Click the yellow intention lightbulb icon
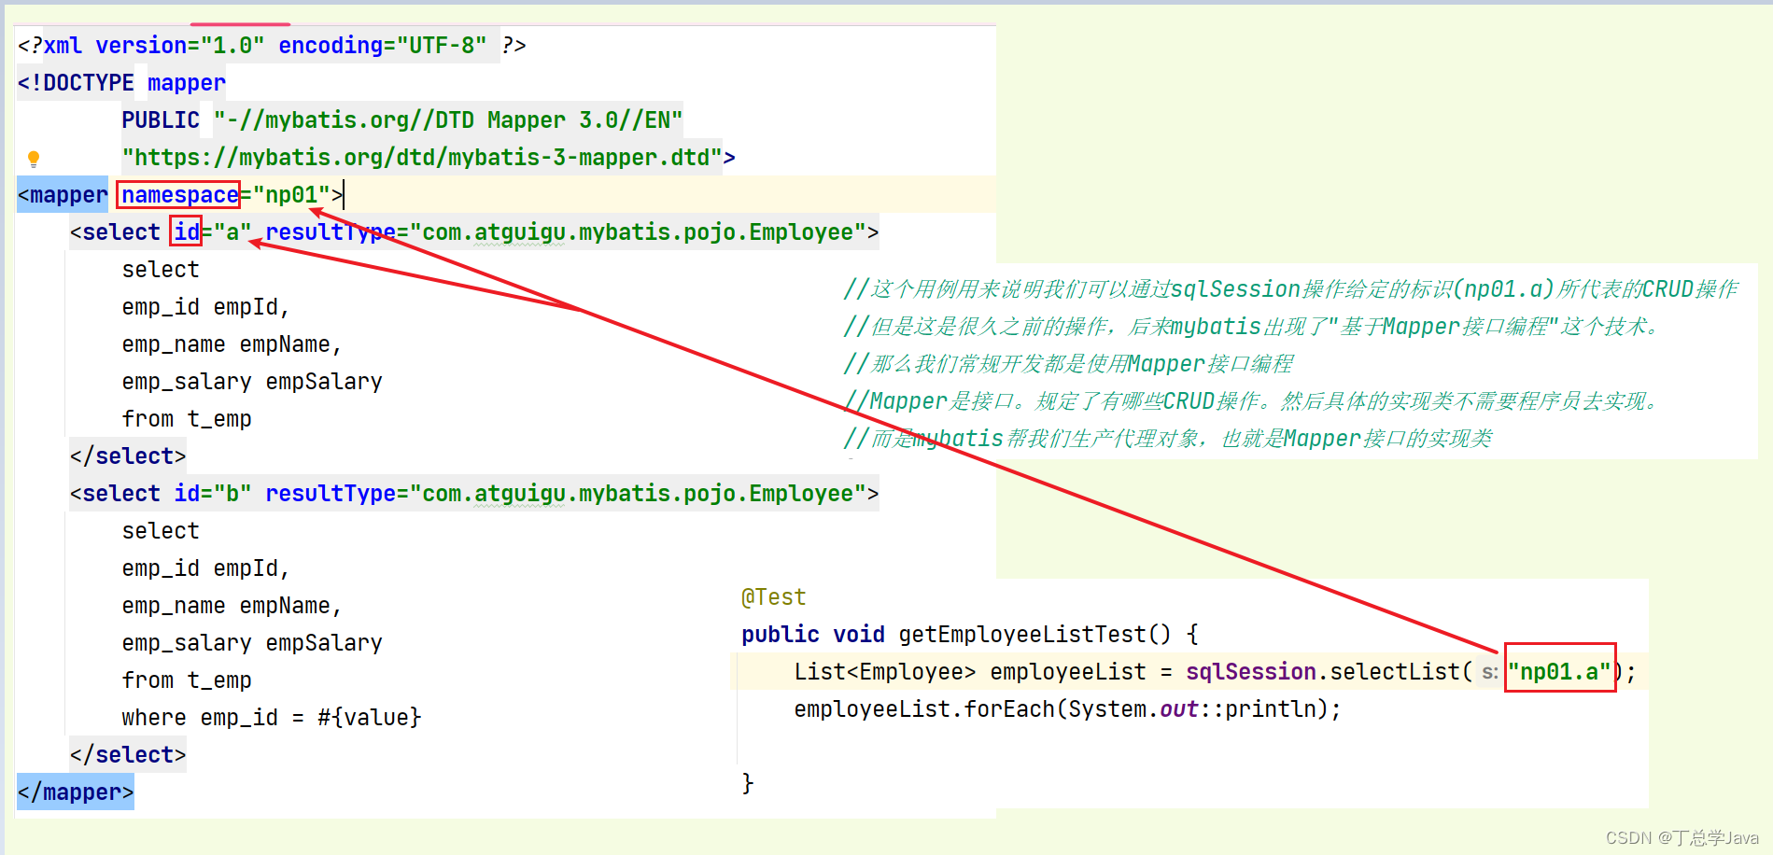The height and width of the screenshot is (855, 1773). [x=35, y=157]
